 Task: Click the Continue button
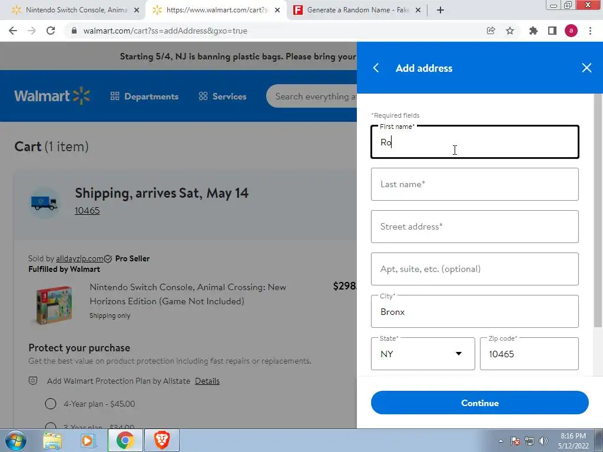click(x=479, y=403)
